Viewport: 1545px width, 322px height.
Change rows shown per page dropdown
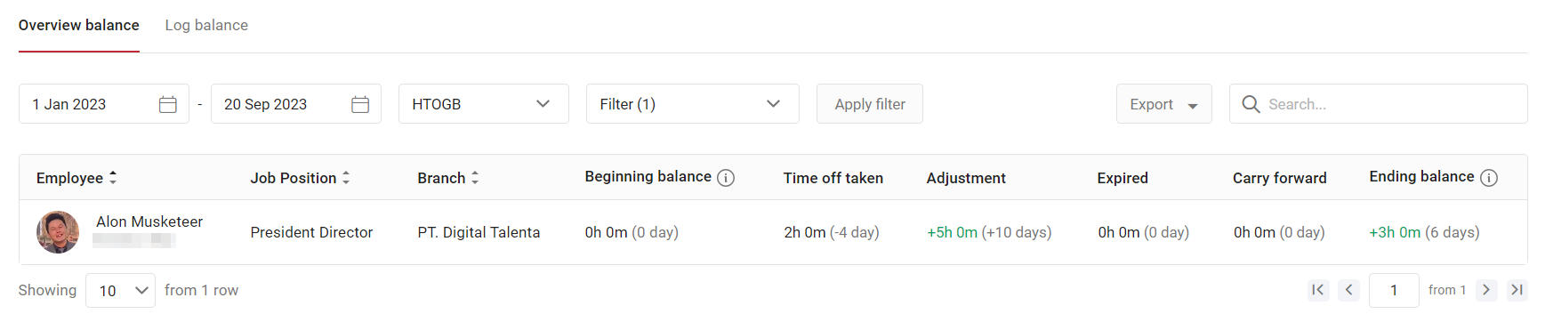[121, 291]
